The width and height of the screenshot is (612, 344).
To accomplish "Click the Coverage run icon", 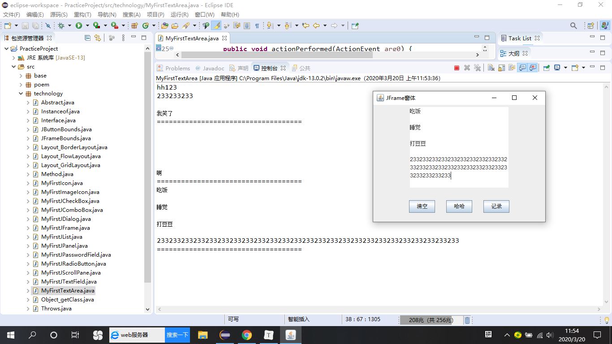I will coord(96,26).
